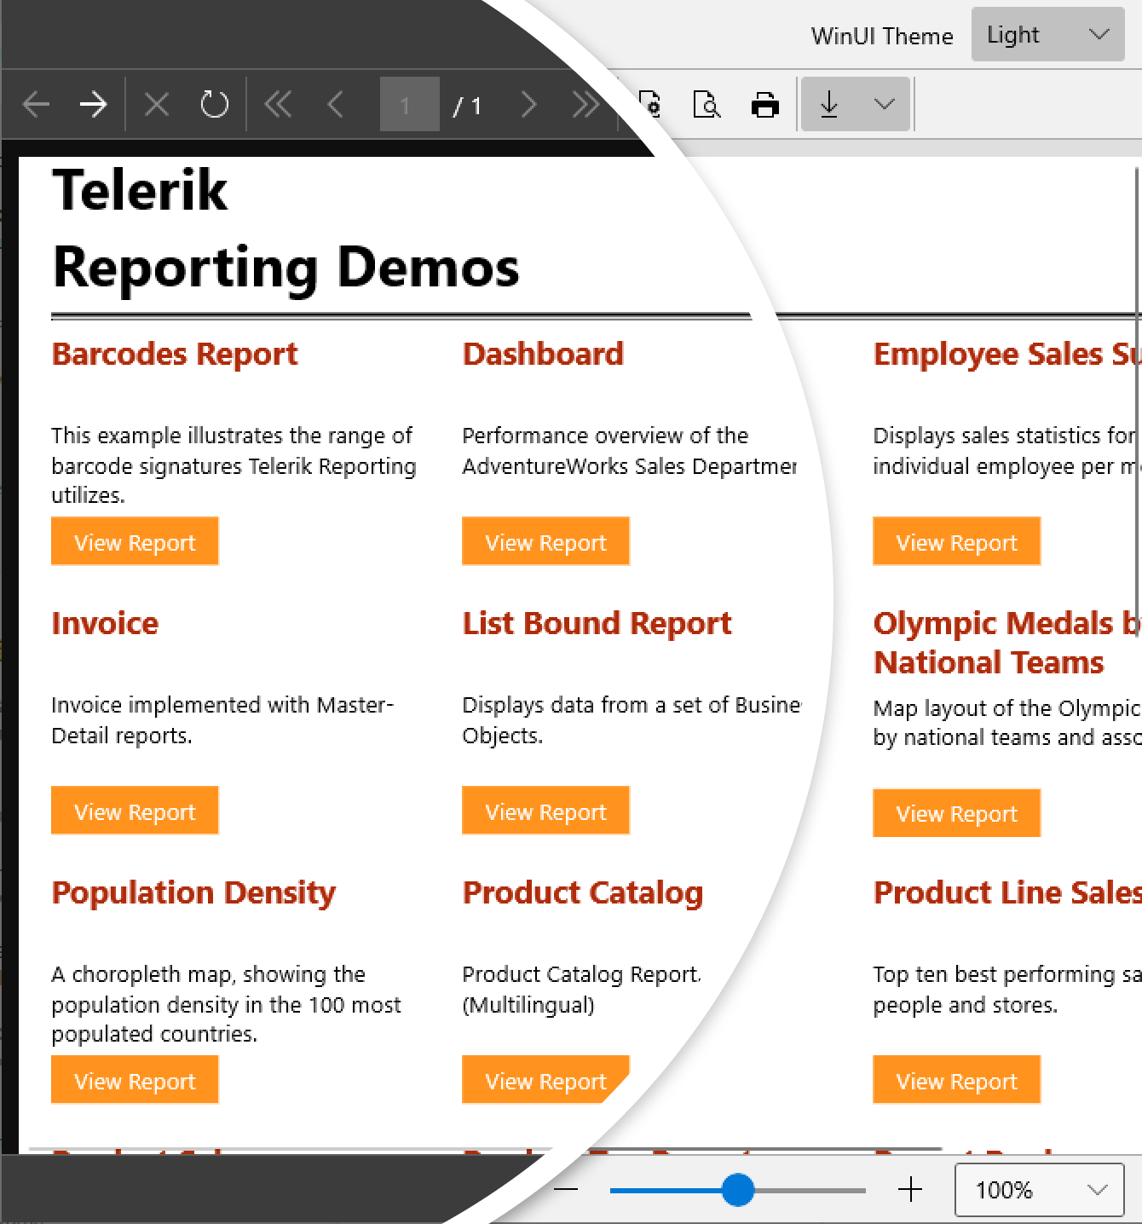
Task: Open the WinUI Theme dropdown
Action: 1047,35
